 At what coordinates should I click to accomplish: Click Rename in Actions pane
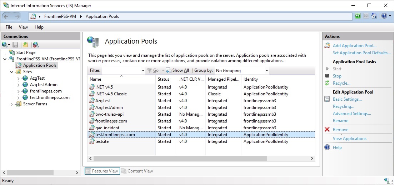pyautogui.click(x=341, y=120)
